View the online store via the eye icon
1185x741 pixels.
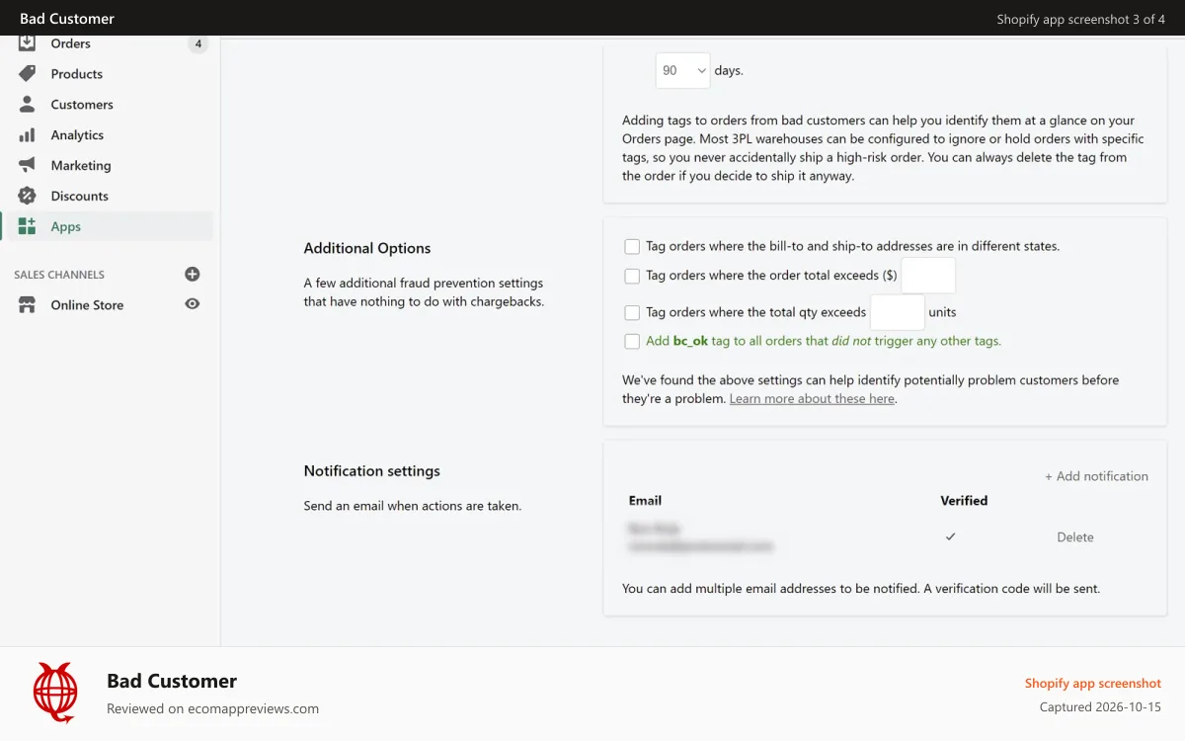click(193, 304)
